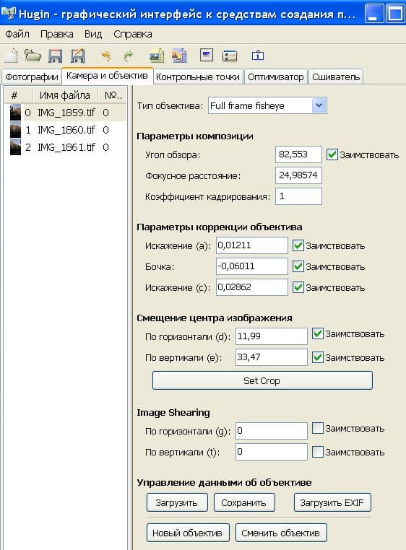
Task: Uncheck Заимствовать next to Угол обзора
Action: [332, 154]
